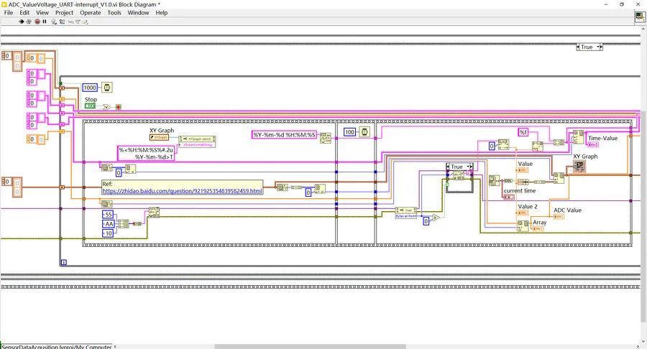Open the Operate menu
This screenshot has width=647, height=349.
(x=91, y=12)
